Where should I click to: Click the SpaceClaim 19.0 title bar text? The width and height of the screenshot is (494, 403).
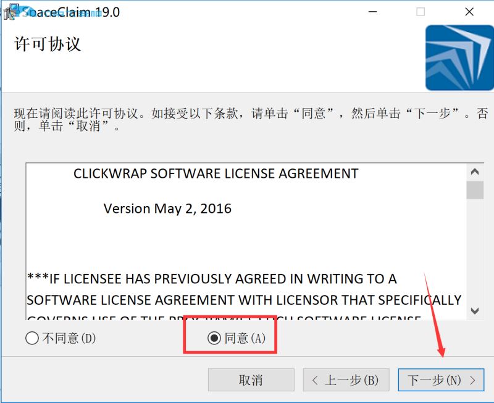point(70,12)
